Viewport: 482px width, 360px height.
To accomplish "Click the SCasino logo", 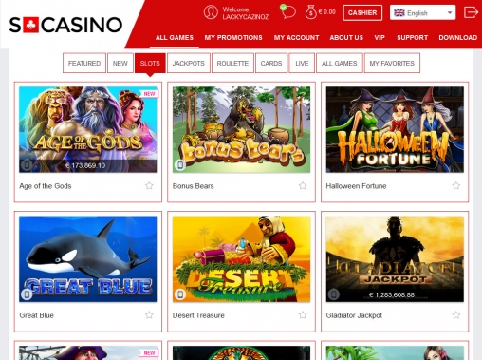I will 65,25.
